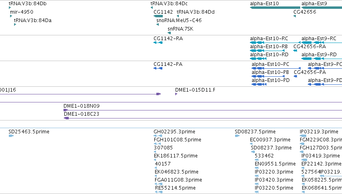
Task: Click the IP03219.3prime EST label
Action: pos(319,132)
